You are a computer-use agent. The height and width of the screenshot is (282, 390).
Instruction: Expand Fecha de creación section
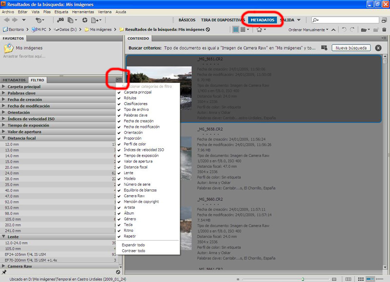pos(3,100)
